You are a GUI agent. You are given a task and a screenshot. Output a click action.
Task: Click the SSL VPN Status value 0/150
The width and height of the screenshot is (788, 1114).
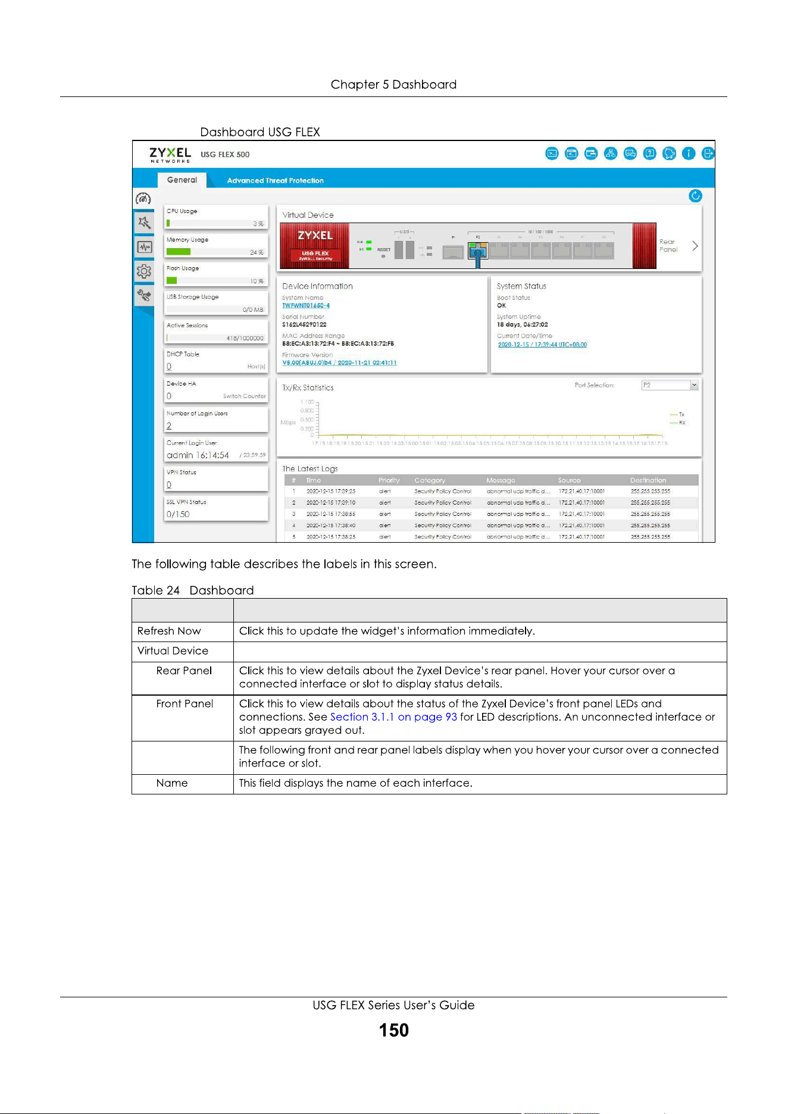178,514
